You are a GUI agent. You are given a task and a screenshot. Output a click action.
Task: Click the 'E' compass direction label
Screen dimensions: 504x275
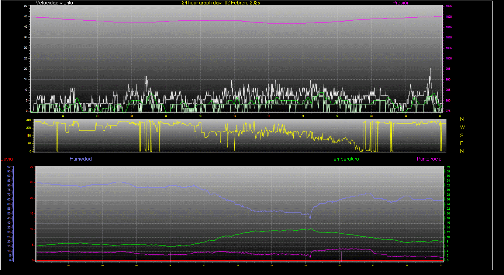[x=462, y=143]
